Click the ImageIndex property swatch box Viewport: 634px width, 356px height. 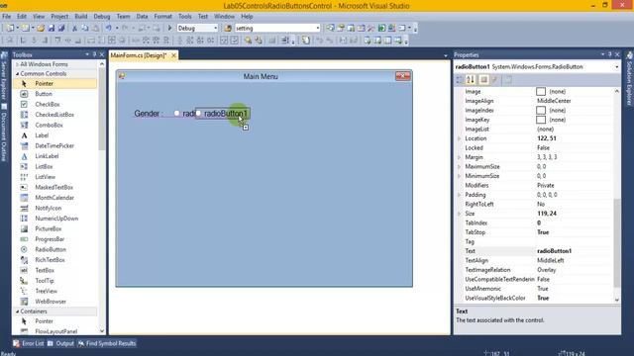(x=541, y=110)
